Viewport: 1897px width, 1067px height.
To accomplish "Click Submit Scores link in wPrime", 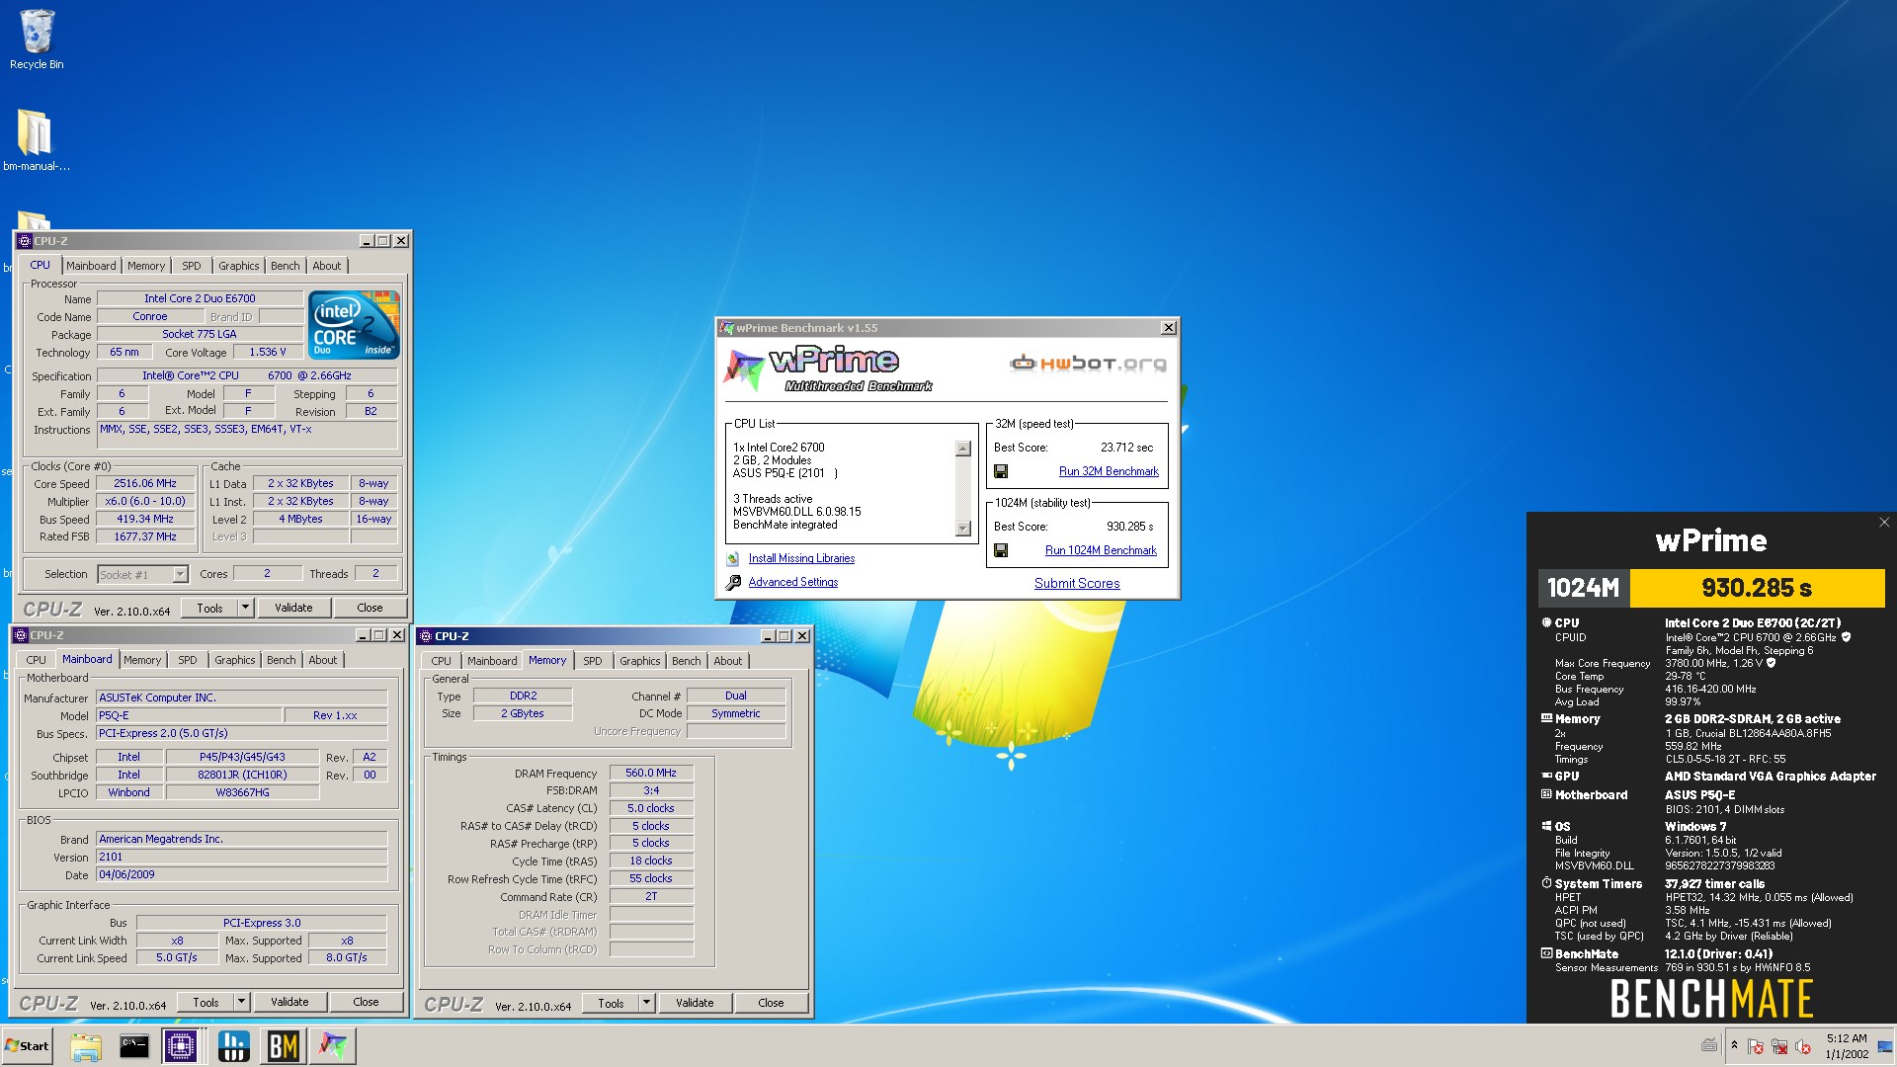I will click(x=1077, y=584).
